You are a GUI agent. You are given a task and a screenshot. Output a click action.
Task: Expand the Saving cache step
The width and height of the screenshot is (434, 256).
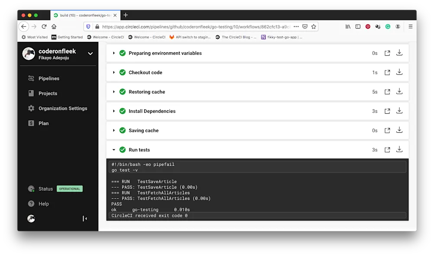tap(114, 130)
